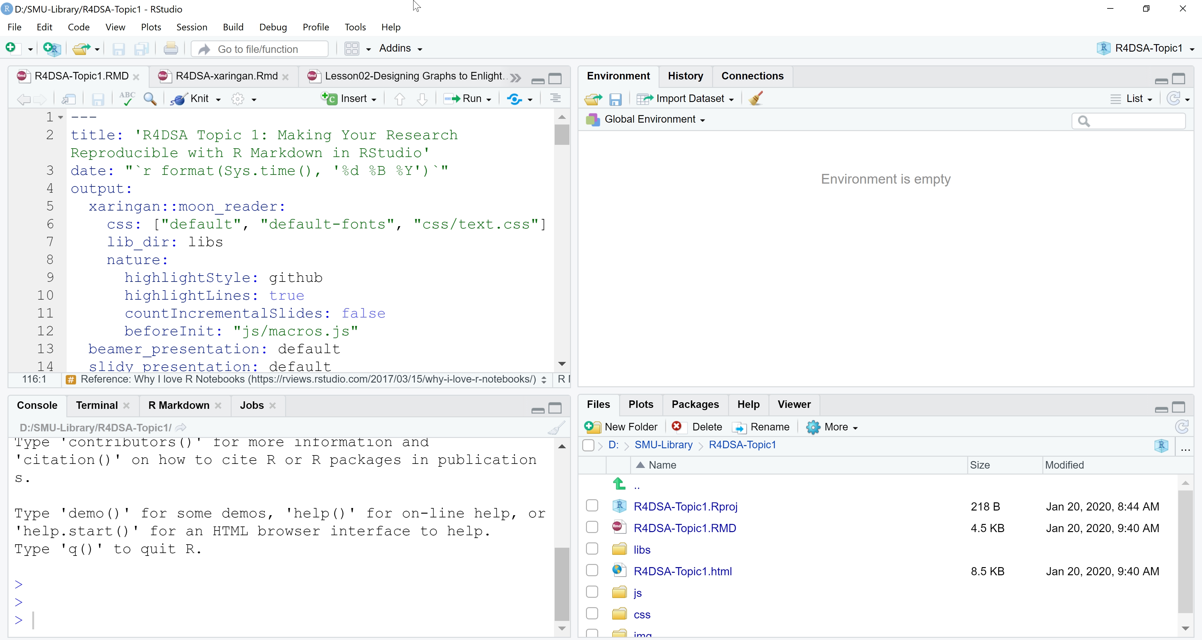Viewport: 1202px width, 640px height.
Task: Select checkbox for R4DSA-Topic1.html
Action: [x=592, y=571]
